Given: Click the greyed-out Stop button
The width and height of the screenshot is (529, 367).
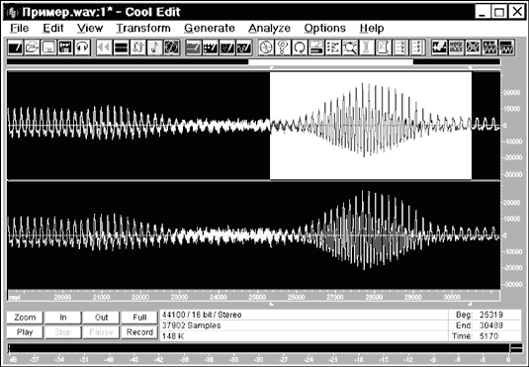Looking at the screenshot, I should pyautogui.click(x=63, y=332).
